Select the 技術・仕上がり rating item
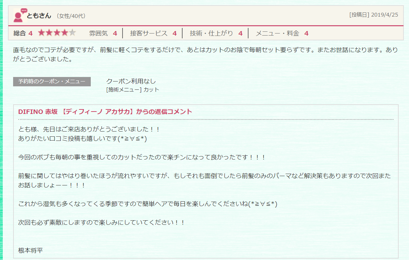The height and width of the screenshot is (260, 409). [x=216, y=33]
